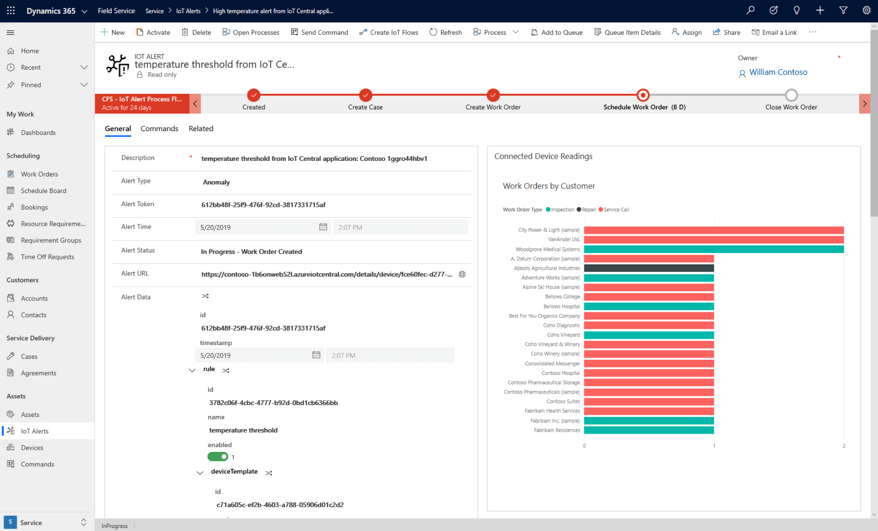Open the Process dropdown
The width and height of the screenshot is (878, 531).
click(x=516, y=32)
